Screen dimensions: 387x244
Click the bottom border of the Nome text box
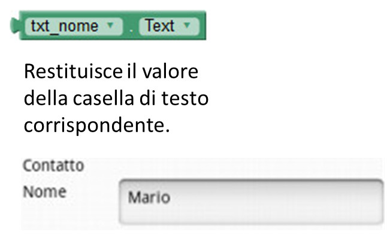point(250,222)
